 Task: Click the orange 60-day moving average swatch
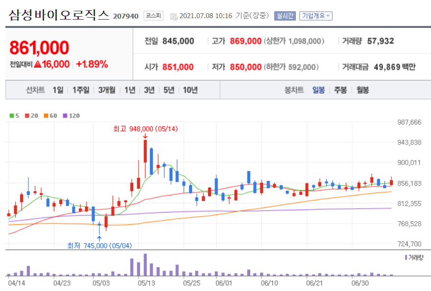46,116
